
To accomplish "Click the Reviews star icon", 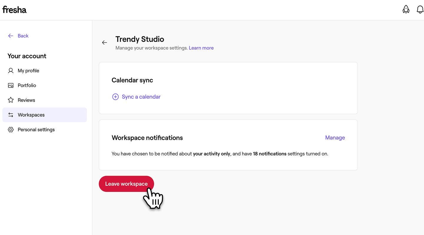I will coord(11,100).
